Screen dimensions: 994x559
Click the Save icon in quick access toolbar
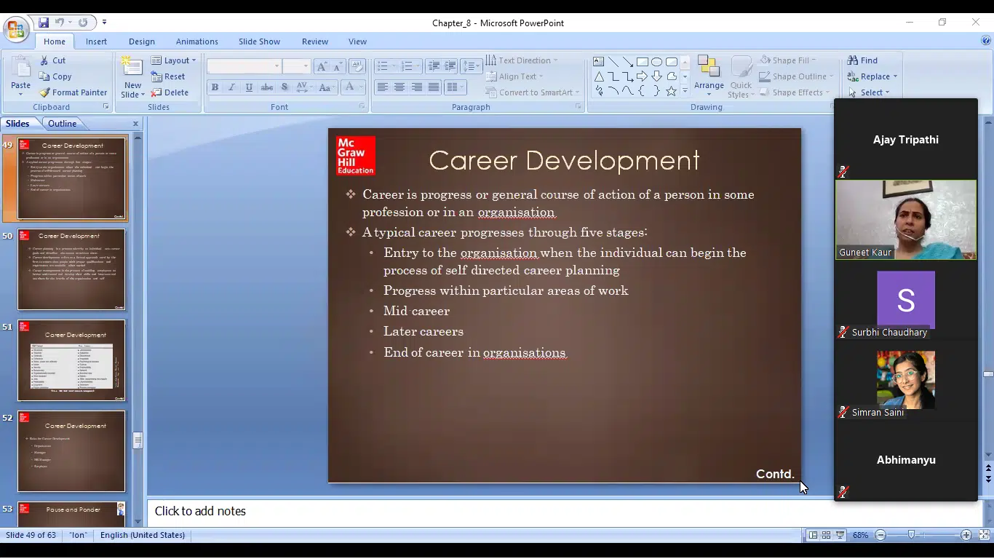[44, 23]
